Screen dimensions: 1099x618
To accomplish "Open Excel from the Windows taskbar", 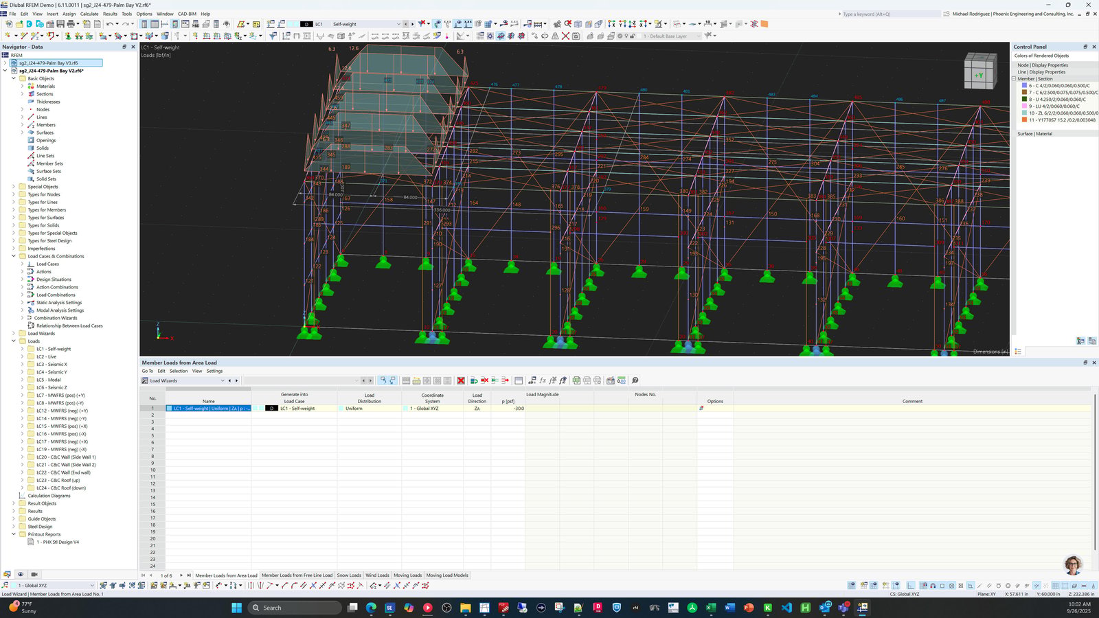I will coord(711,608).
